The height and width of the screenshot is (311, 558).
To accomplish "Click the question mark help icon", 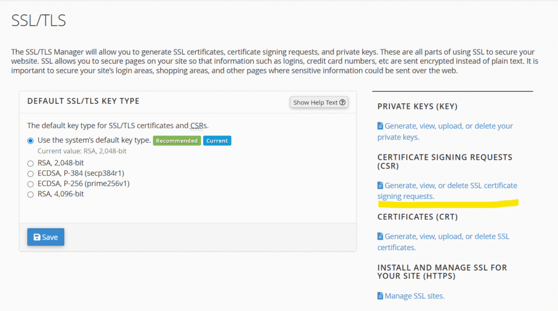I will click(342, 102).
